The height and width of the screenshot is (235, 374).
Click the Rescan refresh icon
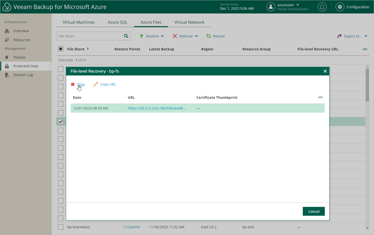click(x=208, y=36)
